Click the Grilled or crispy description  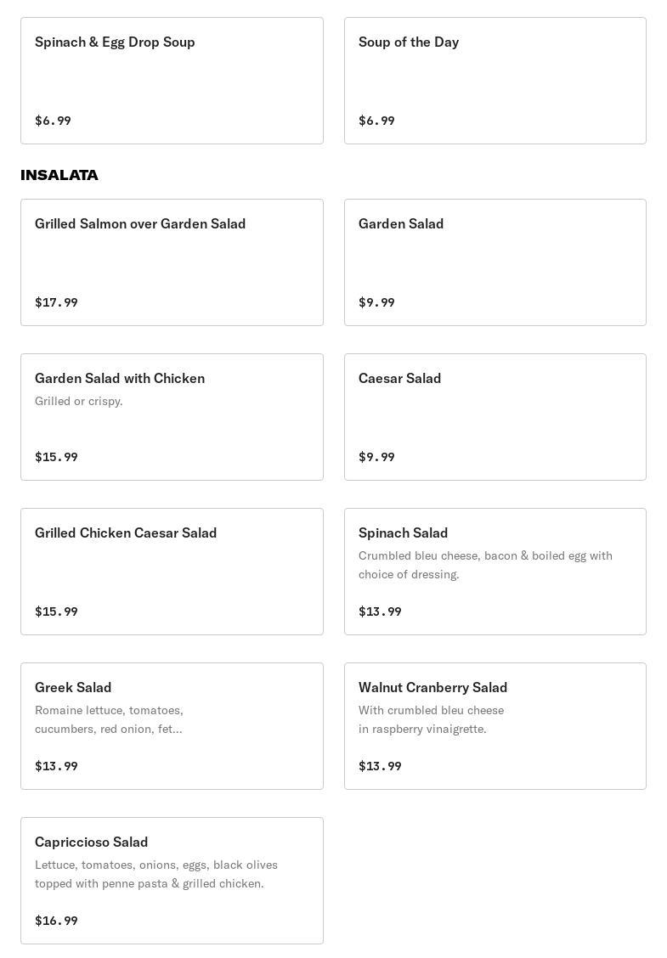(x=79, y=401)
